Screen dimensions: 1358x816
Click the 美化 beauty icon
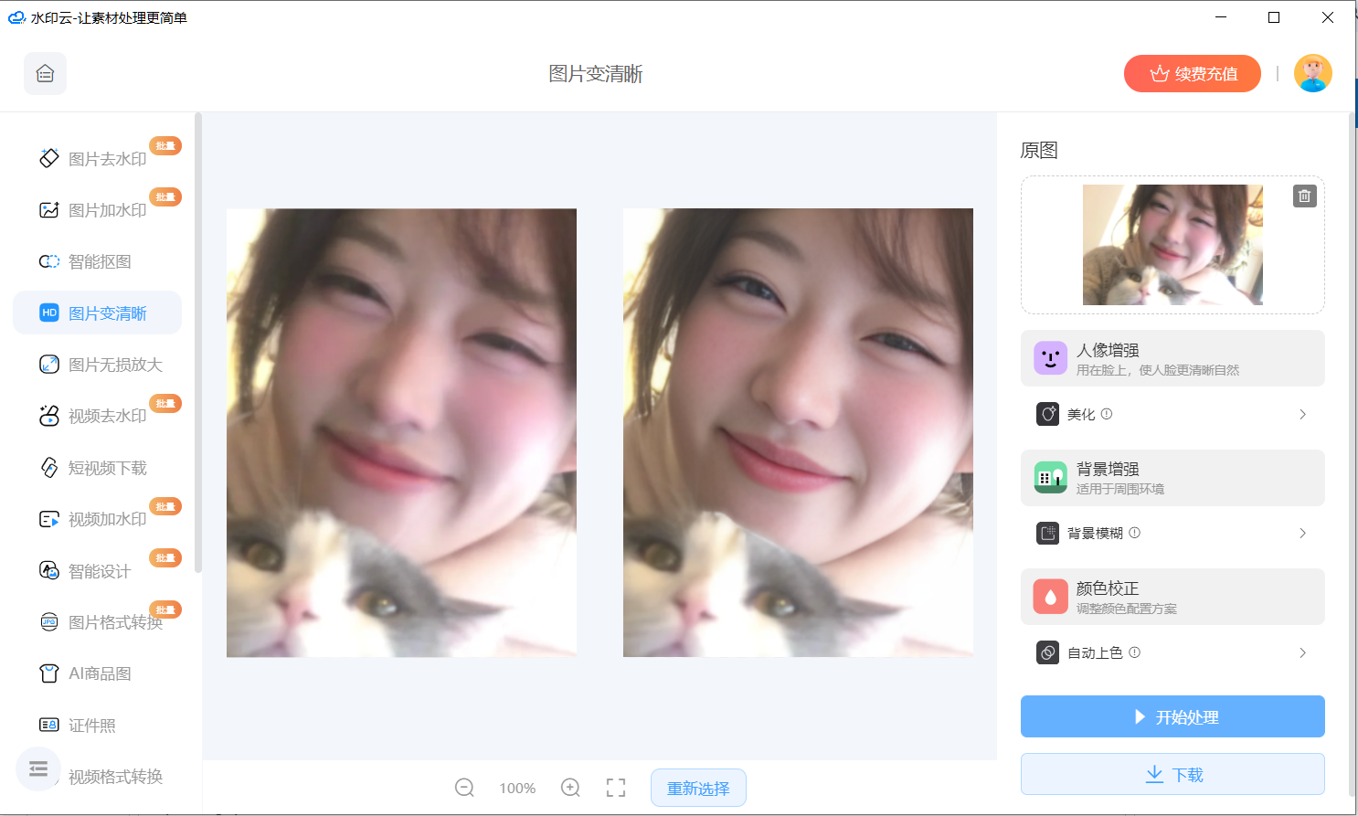(1048, 414)
